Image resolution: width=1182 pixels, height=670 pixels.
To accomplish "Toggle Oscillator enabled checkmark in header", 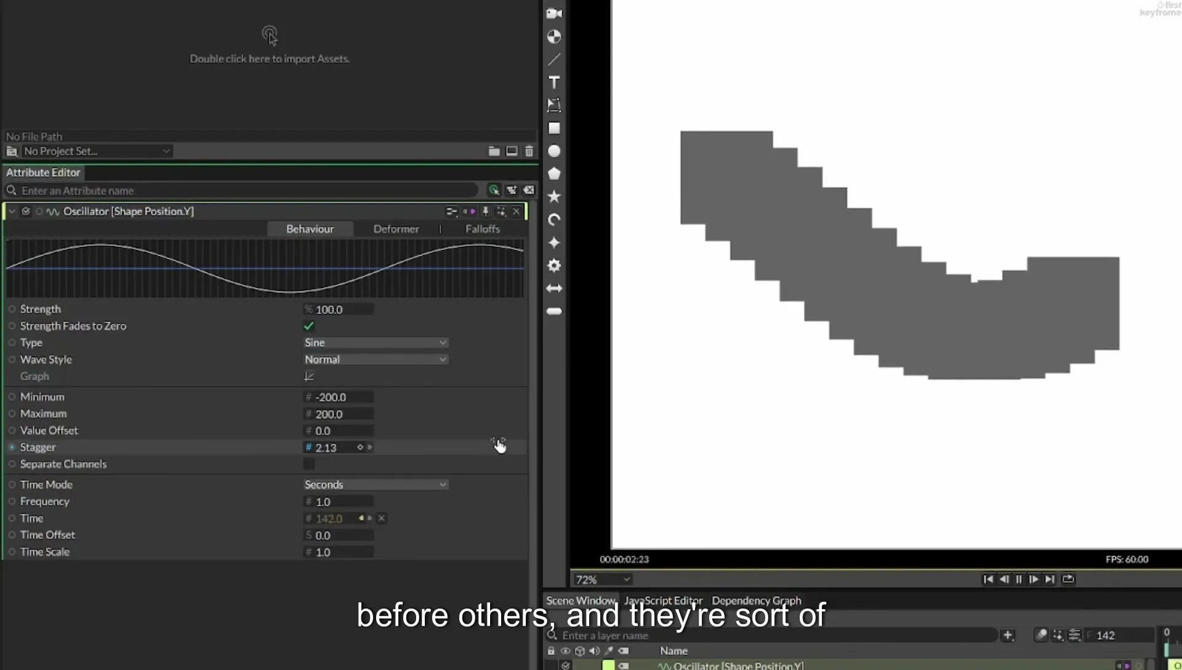I will pyautogui.click(x=26, y=211).
